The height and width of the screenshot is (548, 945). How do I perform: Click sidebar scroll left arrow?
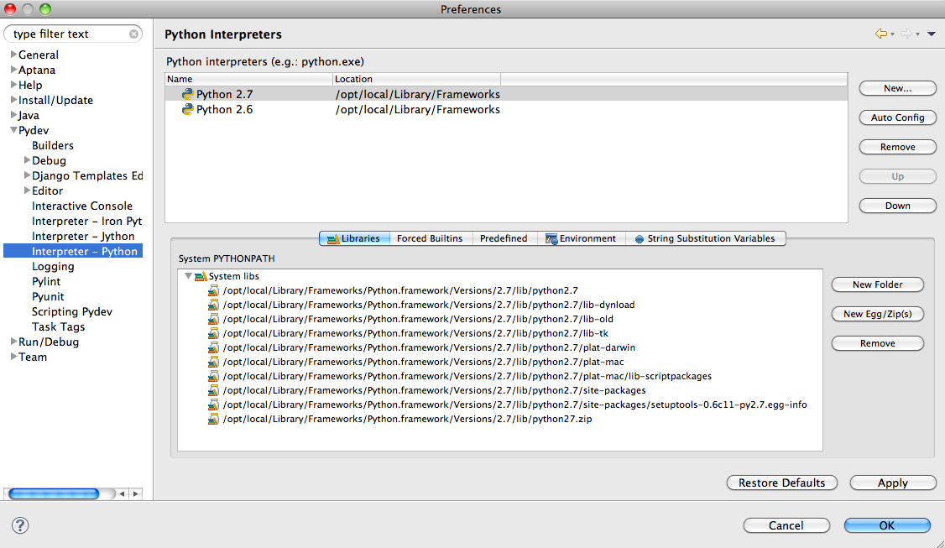click(x=123, y=493)
